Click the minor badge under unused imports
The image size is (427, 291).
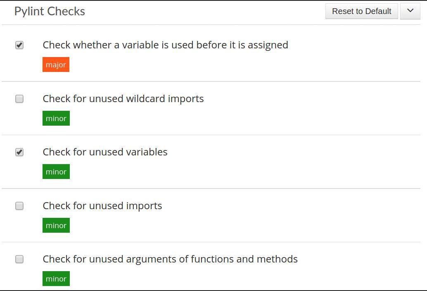pos(56,225)
